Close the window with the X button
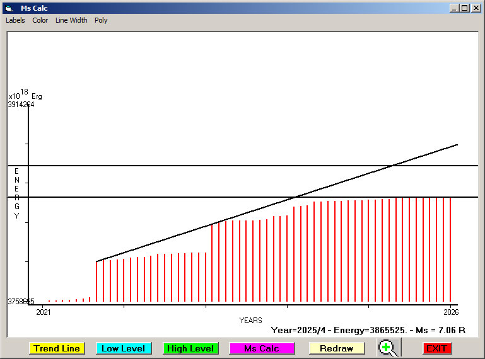 [x=476, y=8]
